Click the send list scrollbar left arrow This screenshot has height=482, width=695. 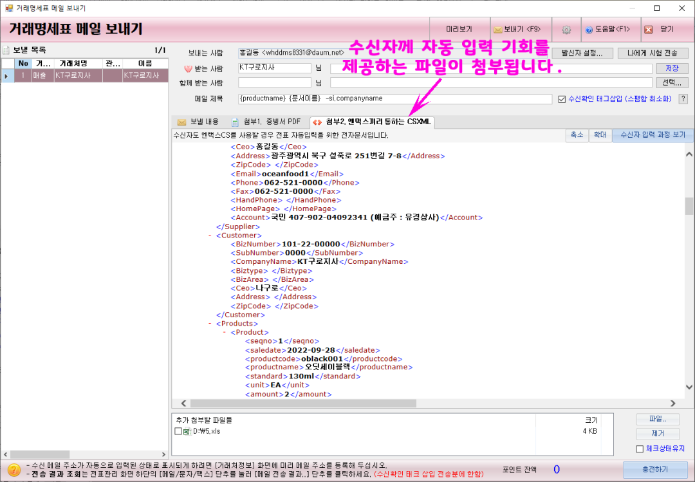(5, 454)
